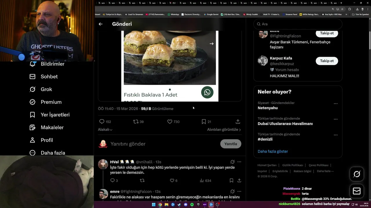The image size is (371, 208).
Task: Follow Karpuz Kafa
Action: click(327, 61)
